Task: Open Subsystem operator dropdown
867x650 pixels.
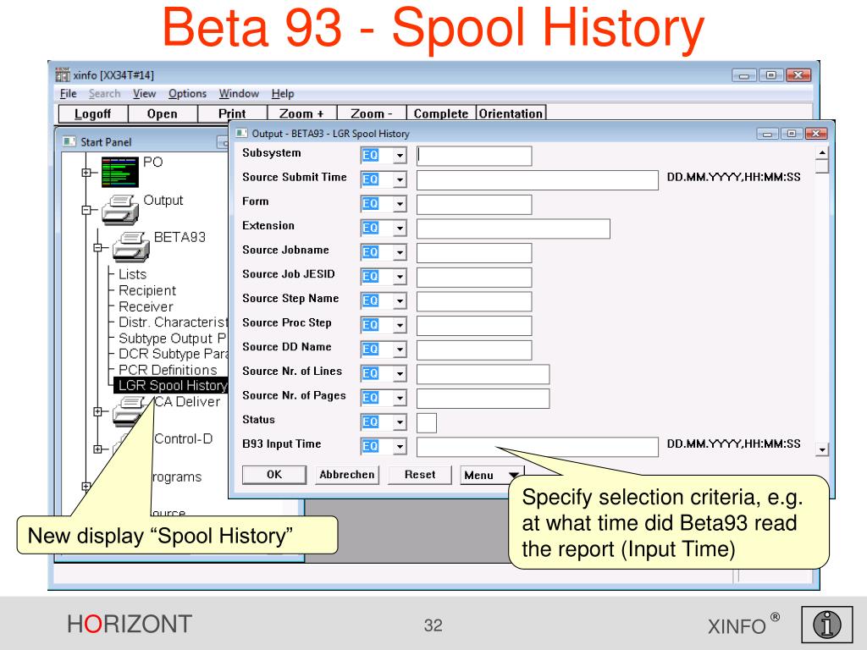Action: pyautogui.click(x=400, y=156)
